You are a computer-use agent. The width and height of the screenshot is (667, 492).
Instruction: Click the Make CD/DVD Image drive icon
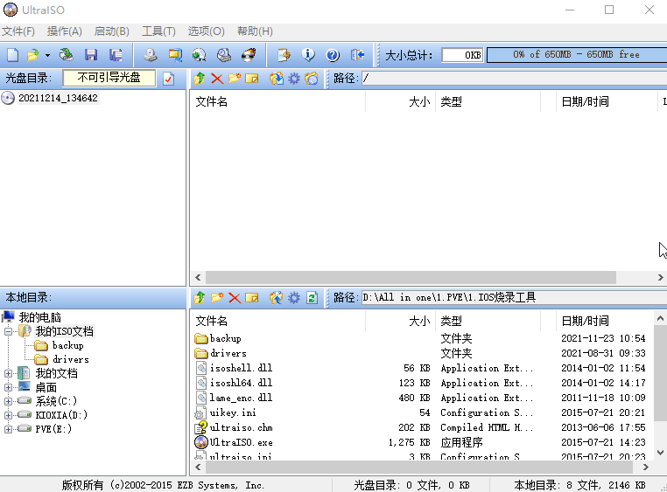151,55
